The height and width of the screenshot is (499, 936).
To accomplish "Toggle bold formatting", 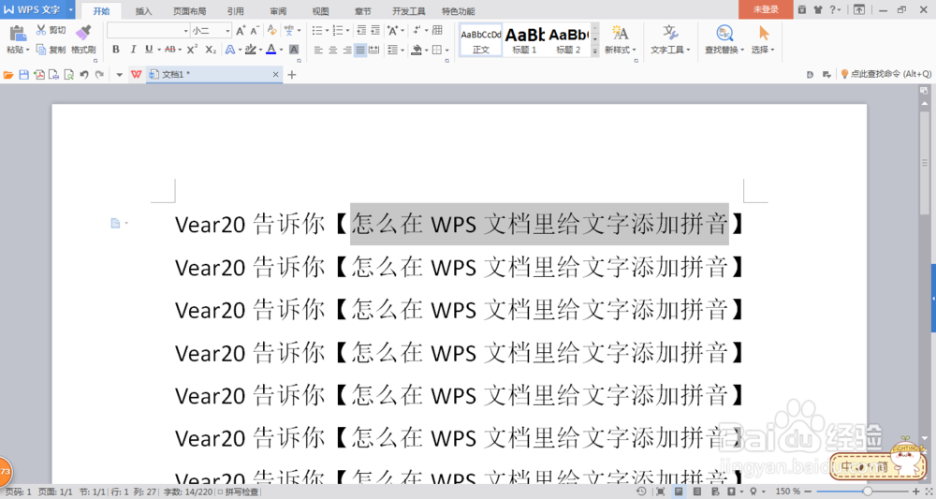I will (x=116, y=50).
